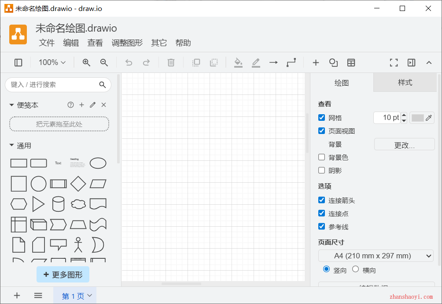Viewport: 442px width, 304px height.
Task: Click the insert plus icon in toolbar
Action: (316, 63)
